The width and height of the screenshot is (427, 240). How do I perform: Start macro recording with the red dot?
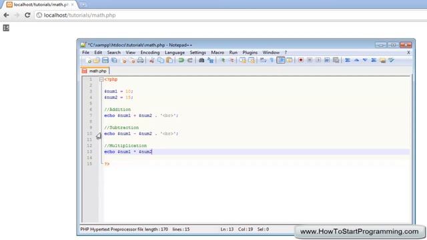pos(301,60)
